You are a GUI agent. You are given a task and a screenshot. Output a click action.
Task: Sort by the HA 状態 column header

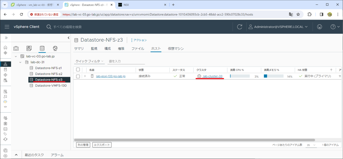click(302, 70)
